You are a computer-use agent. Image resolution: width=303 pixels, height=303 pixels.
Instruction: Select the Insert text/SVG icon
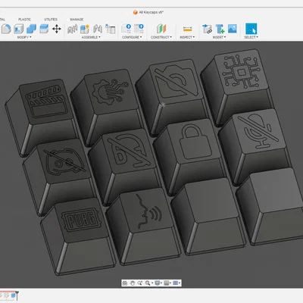point(220,29)
